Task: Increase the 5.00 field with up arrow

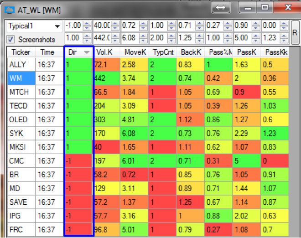Action: point(256,36)
